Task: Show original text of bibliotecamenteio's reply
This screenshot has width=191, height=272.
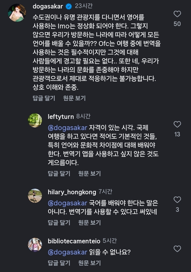Action: pos(90,263)
